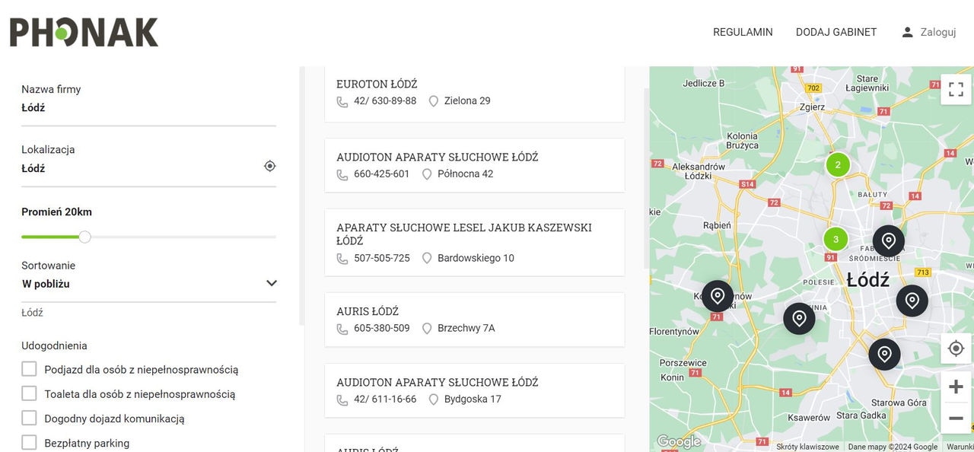Select black map marker near Śródmieście
The image size is (974, 452).
pyautogui.click(x=888, y=241)
